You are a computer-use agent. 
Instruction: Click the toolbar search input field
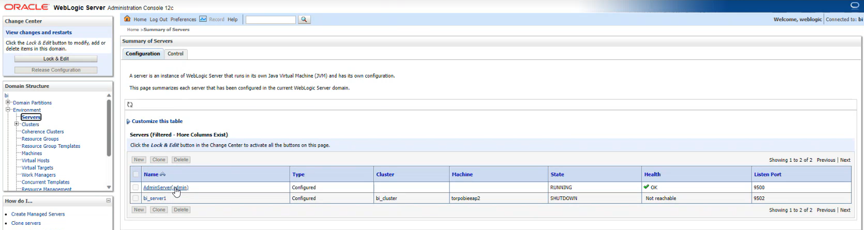(x=271, y=20)
